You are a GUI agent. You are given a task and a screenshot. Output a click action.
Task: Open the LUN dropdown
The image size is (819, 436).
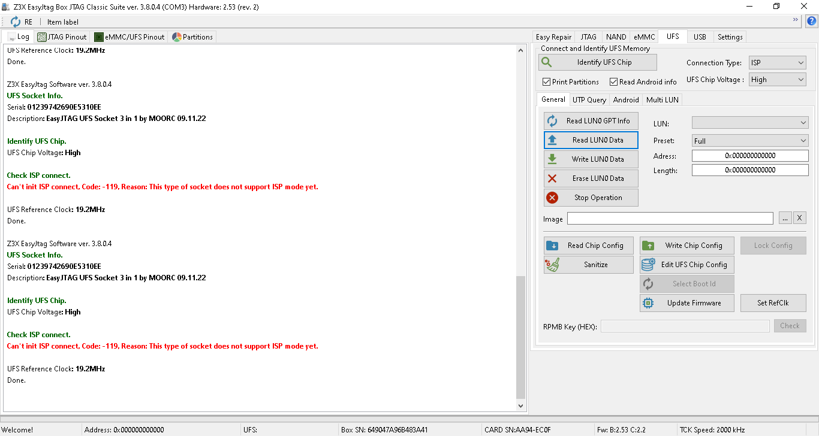(750, 122)
